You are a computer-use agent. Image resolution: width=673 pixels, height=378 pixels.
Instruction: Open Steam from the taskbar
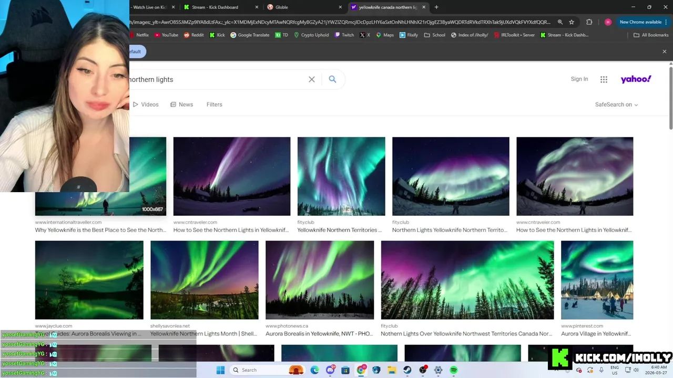[407, 370]
